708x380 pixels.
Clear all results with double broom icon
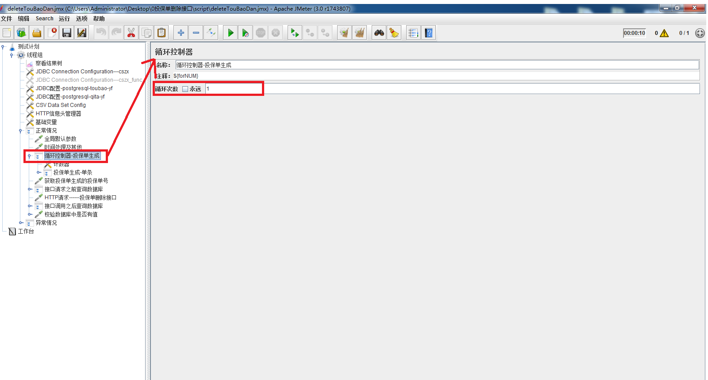359,33
